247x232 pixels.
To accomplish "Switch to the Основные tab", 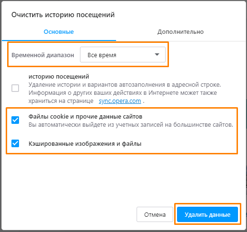I will 59,32.
